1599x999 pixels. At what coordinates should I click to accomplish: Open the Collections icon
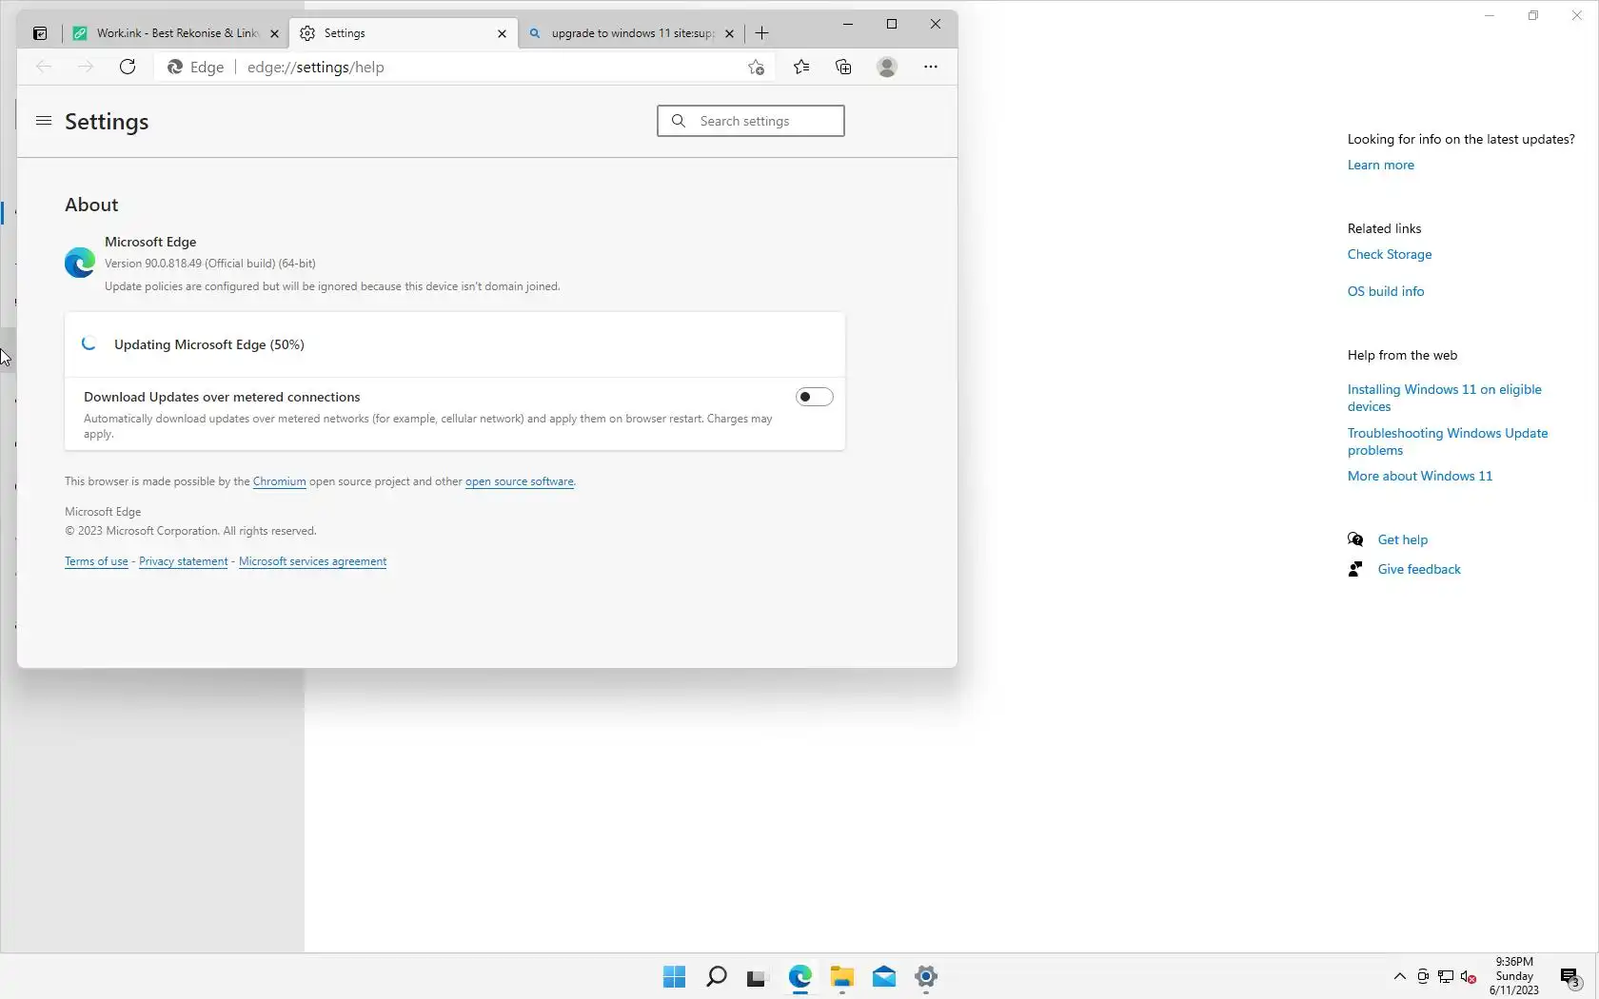coord(843,67)
